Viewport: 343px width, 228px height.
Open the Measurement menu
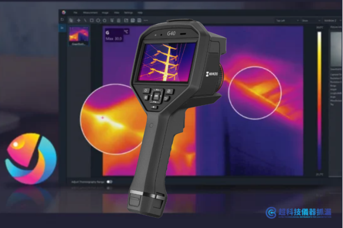point(90,13)
